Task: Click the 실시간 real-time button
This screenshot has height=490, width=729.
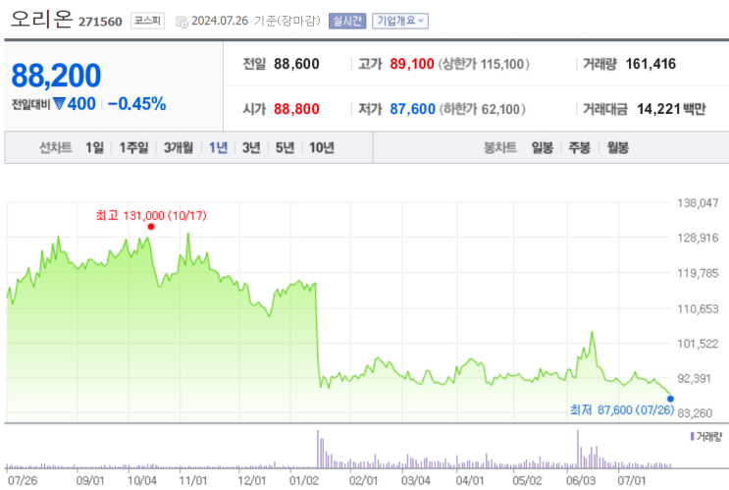Action: tap(347, 21)
